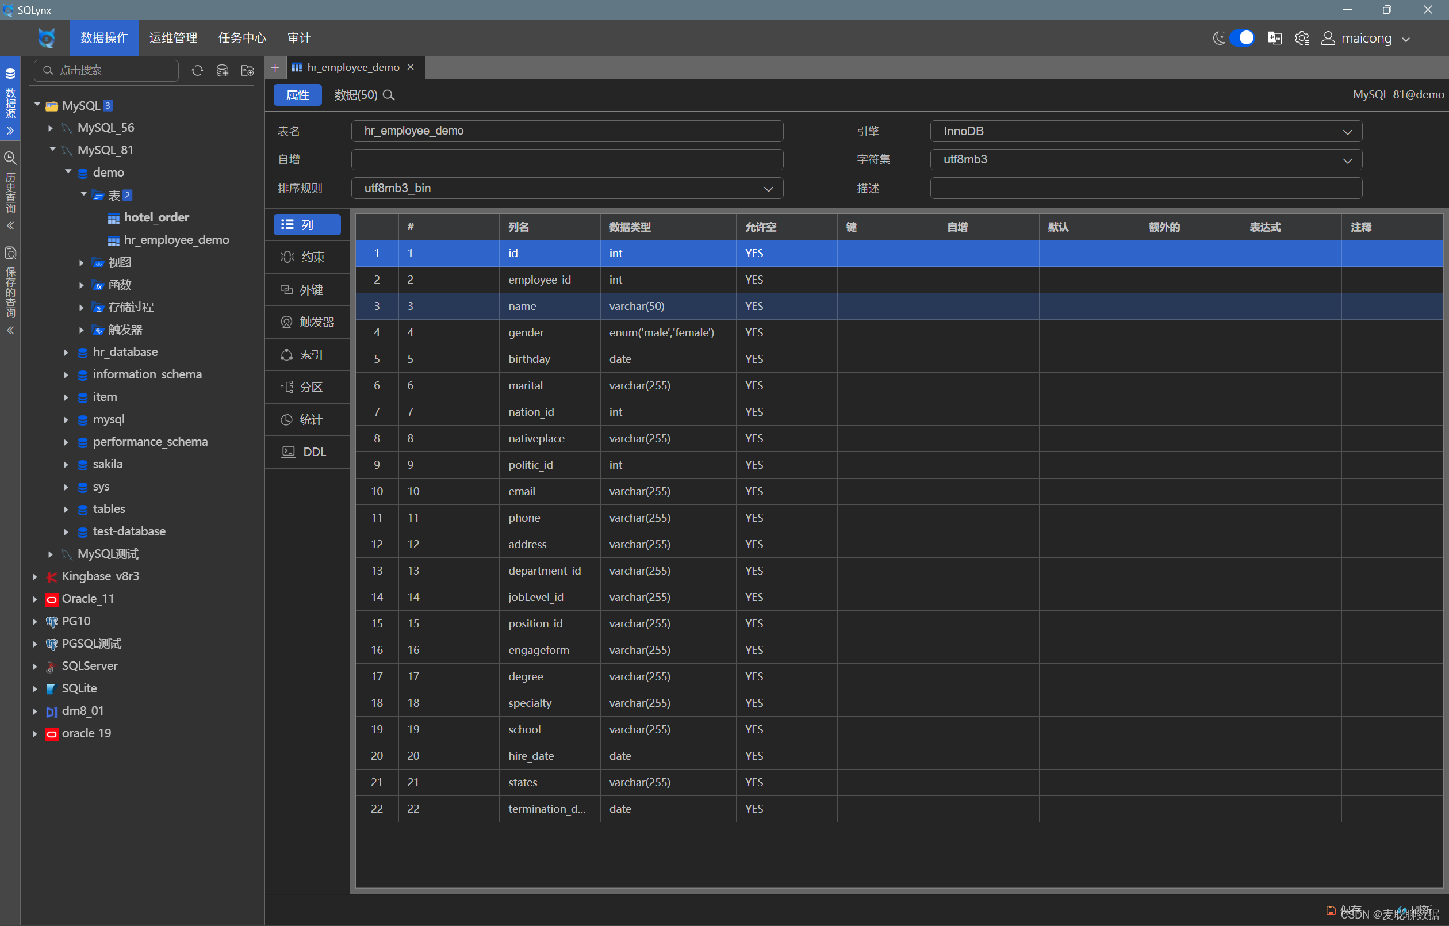Open the 保存的查询 sidebar icon
Image resolution: width=1449 pixels, height=926 pixels.
[10, 253]
